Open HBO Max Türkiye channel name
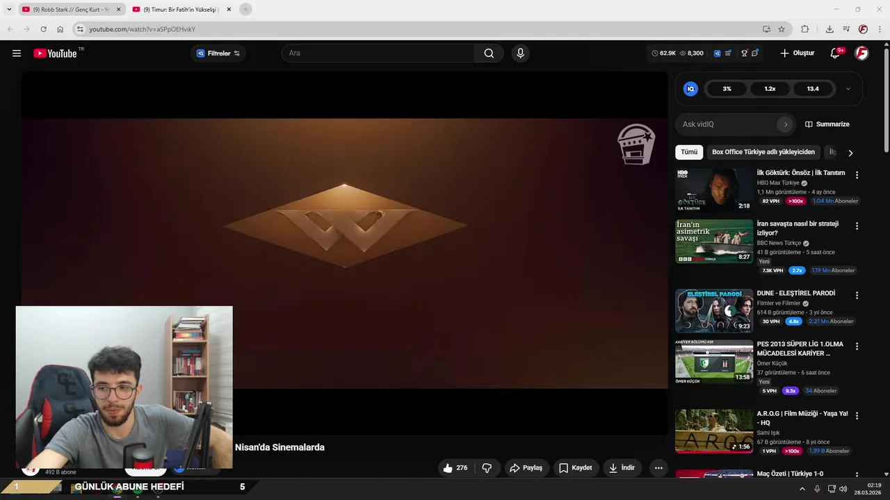Screen dimensions: 890x500 [778, 183]
